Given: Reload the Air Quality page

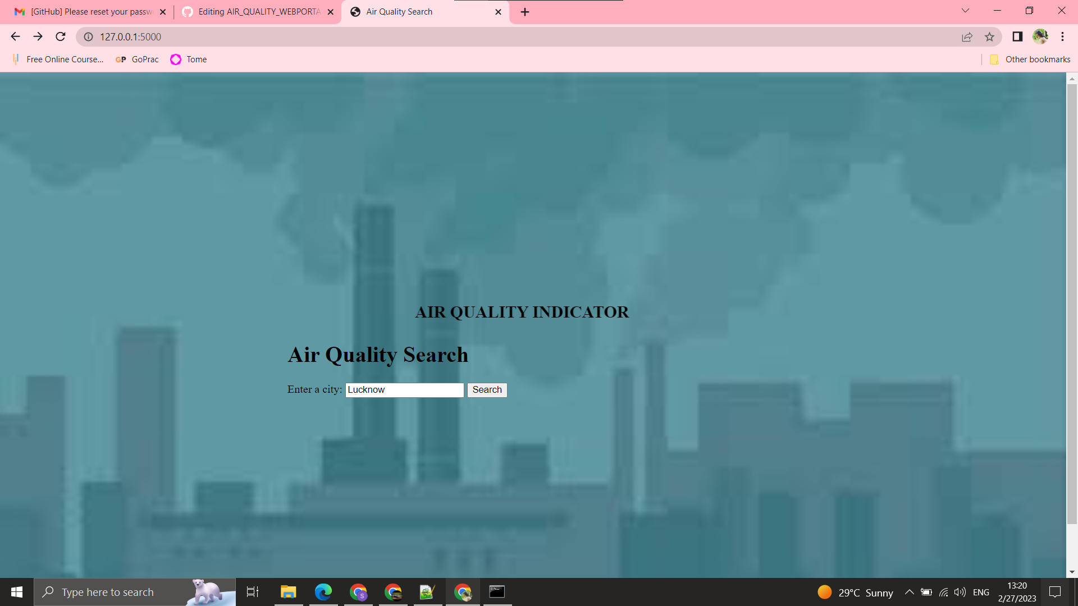Looking at the screenshot, I should [x=60, y=36].
